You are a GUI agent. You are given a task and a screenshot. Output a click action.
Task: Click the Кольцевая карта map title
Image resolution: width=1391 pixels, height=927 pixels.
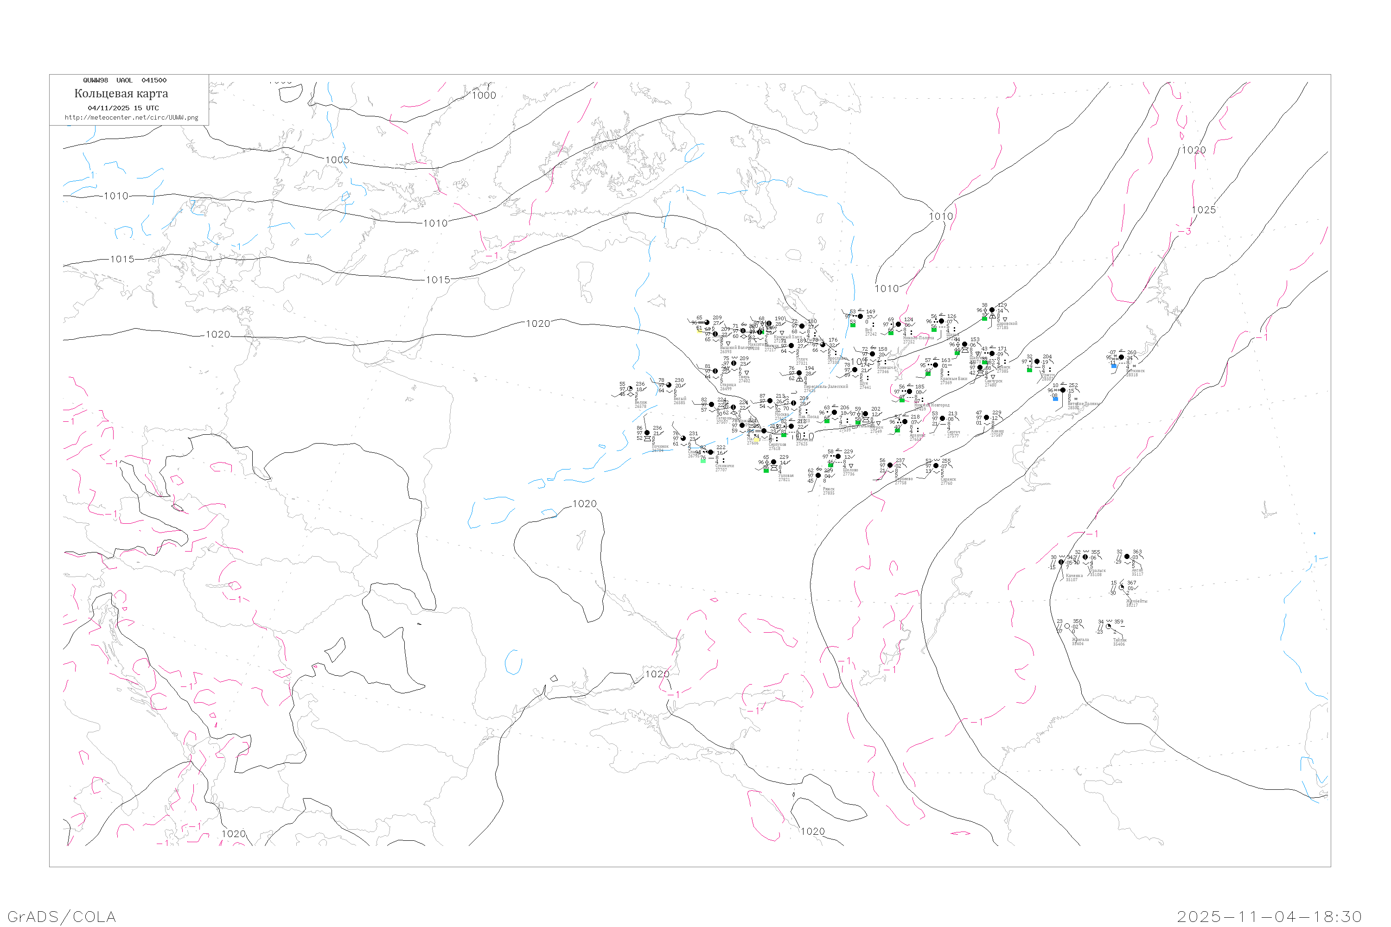(x=121, y=94)
